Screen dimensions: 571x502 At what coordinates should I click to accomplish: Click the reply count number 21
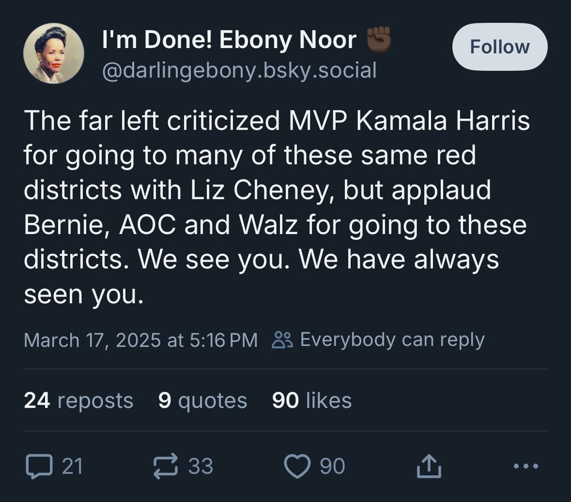(x=73, y=467)
